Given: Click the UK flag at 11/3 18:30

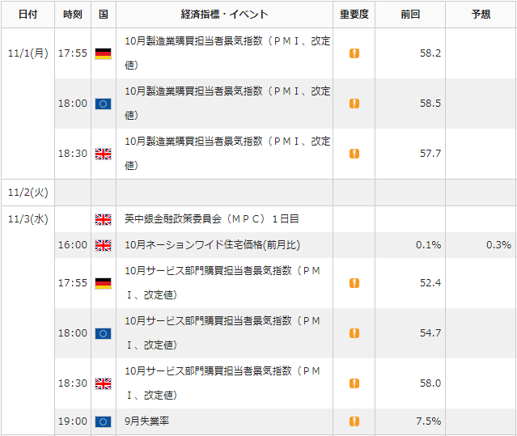Looking at the screenshot, I should coord(104,383).
